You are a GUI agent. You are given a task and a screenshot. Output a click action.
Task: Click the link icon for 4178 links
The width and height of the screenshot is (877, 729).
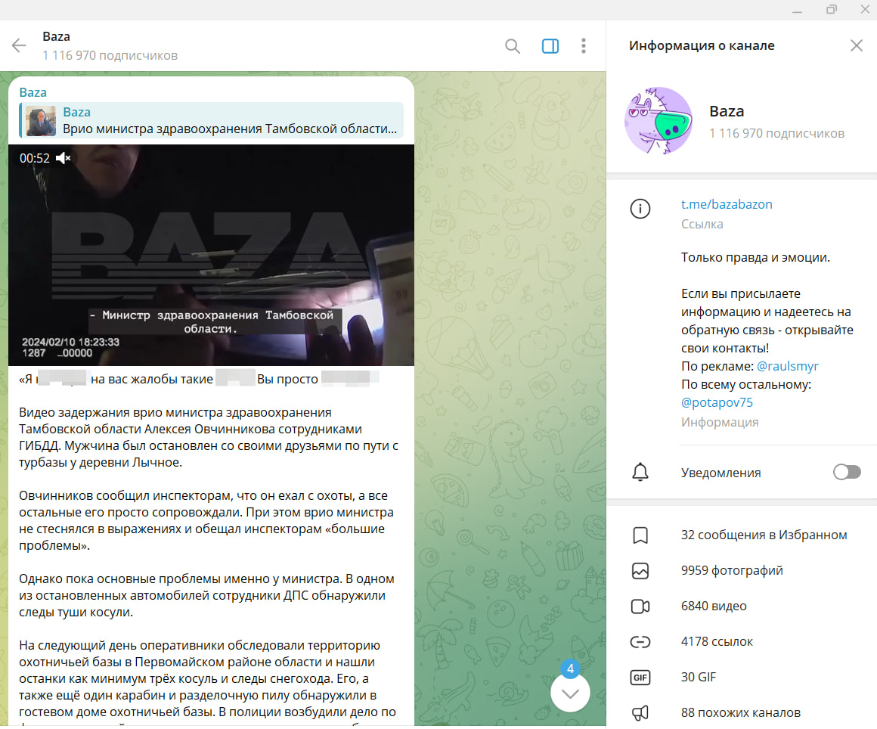(x=640, y=642)
